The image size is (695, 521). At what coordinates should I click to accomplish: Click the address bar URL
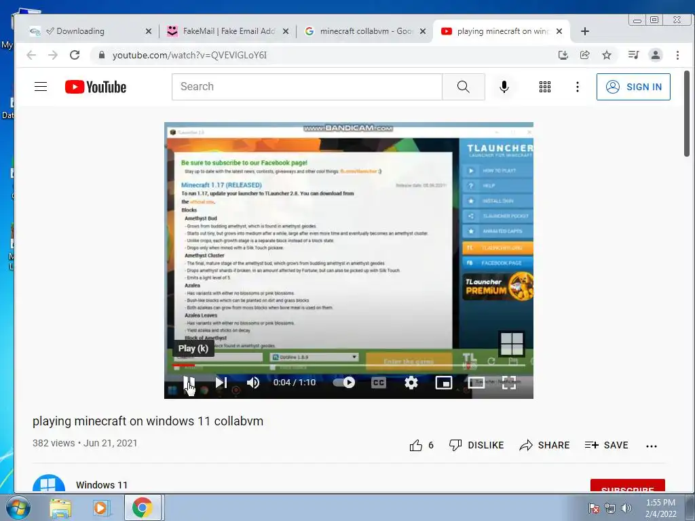point(190,55)
